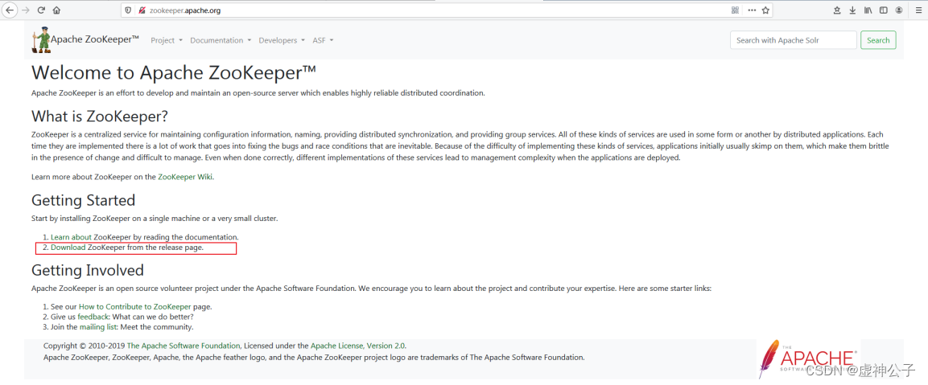This screenshot has height=385, width=928.
Task: Click the Welcome to Apache ZooKeeper heading
Action: pyautogui.click(x=174, y=73)
